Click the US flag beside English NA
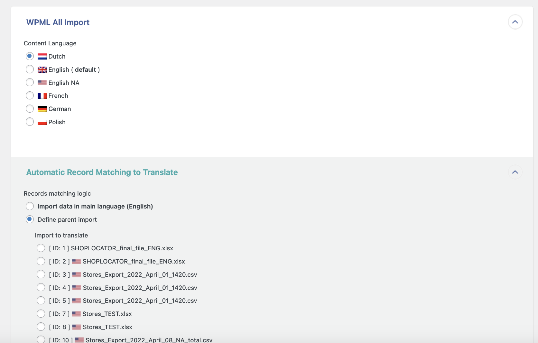Image resolution: width=538 pixels, height=343 pixels. click(42, 83)
